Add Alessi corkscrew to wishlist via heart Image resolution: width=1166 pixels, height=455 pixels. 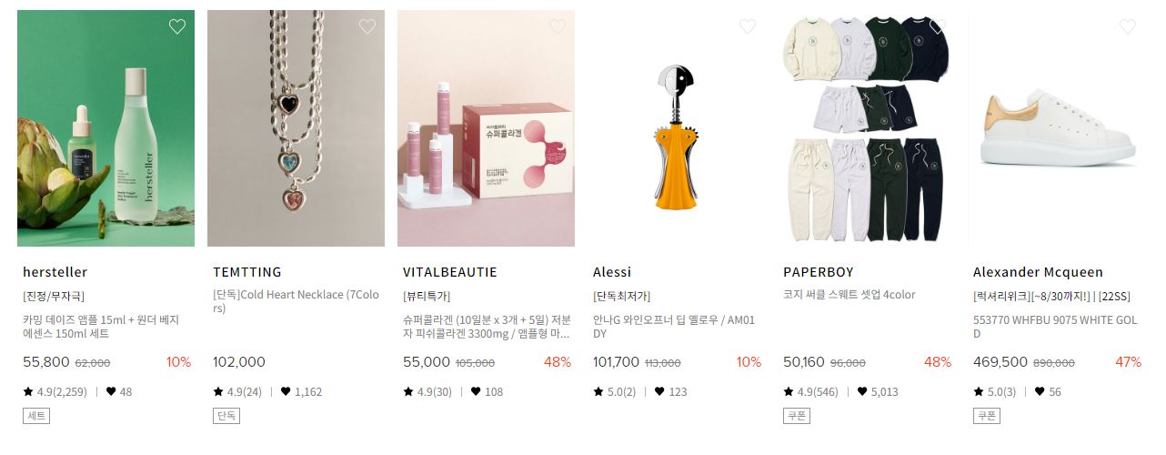tap(748, 26)
